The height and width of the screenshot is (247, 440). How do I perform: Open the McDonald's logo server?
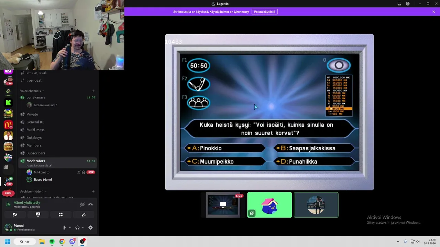pos(8,125)
